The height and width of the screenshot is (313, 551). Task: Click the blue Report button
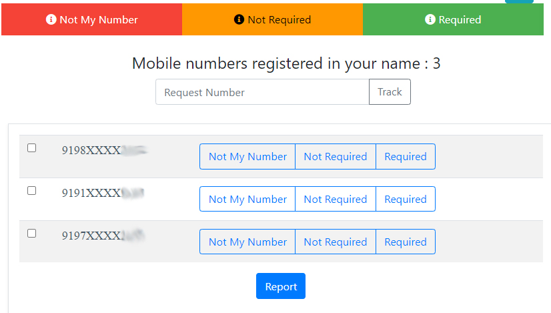tap(281, 286)
